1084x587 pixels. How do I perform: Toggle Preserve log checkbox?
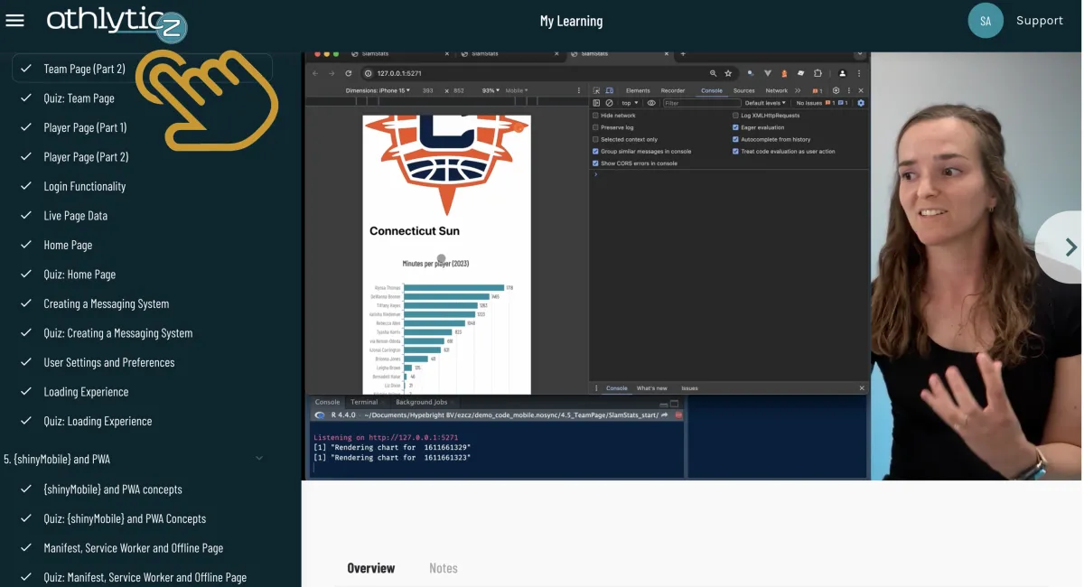click(595, 127)
